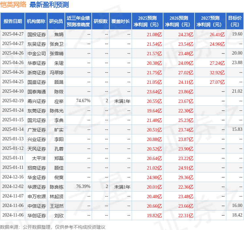244x230 pixels.
Task: Click the 恺英网络 title text
Action: click(13, 5)
